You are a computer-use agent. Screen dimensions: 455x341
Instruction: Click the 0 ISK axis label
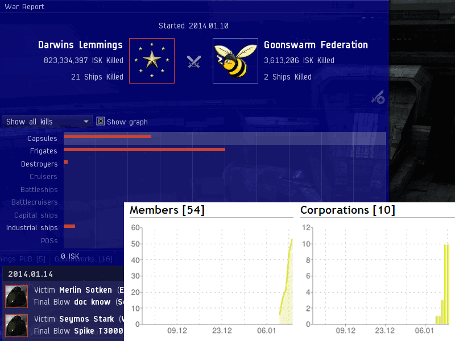[x=70, y=256]
